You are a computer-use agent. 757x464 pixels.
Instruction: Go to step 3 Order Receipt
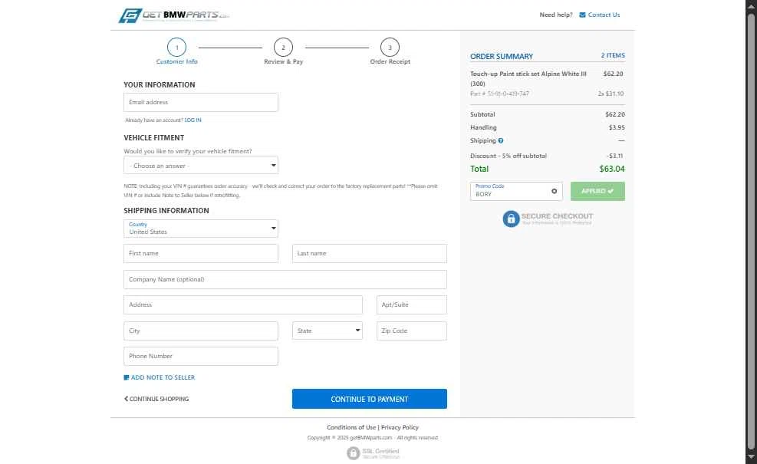[x=390, y=48]
